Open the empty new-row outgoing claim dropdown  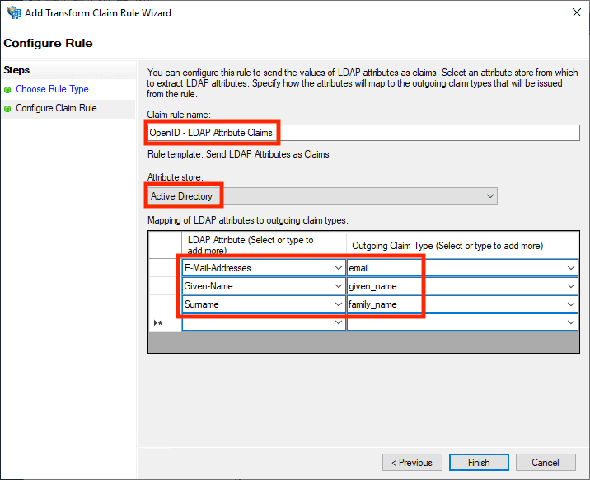point(571,322)
